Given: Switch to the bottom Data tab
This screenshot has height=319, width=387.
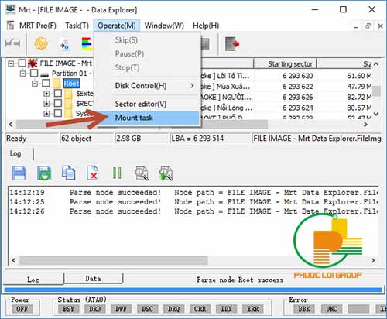Looking at the screenshot, I should tap(93, 279).
